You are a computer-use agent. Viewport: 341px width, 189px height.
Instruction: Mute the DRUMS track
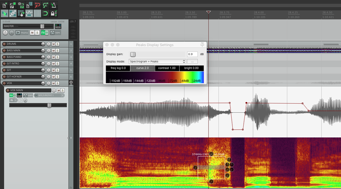[53, 44]
